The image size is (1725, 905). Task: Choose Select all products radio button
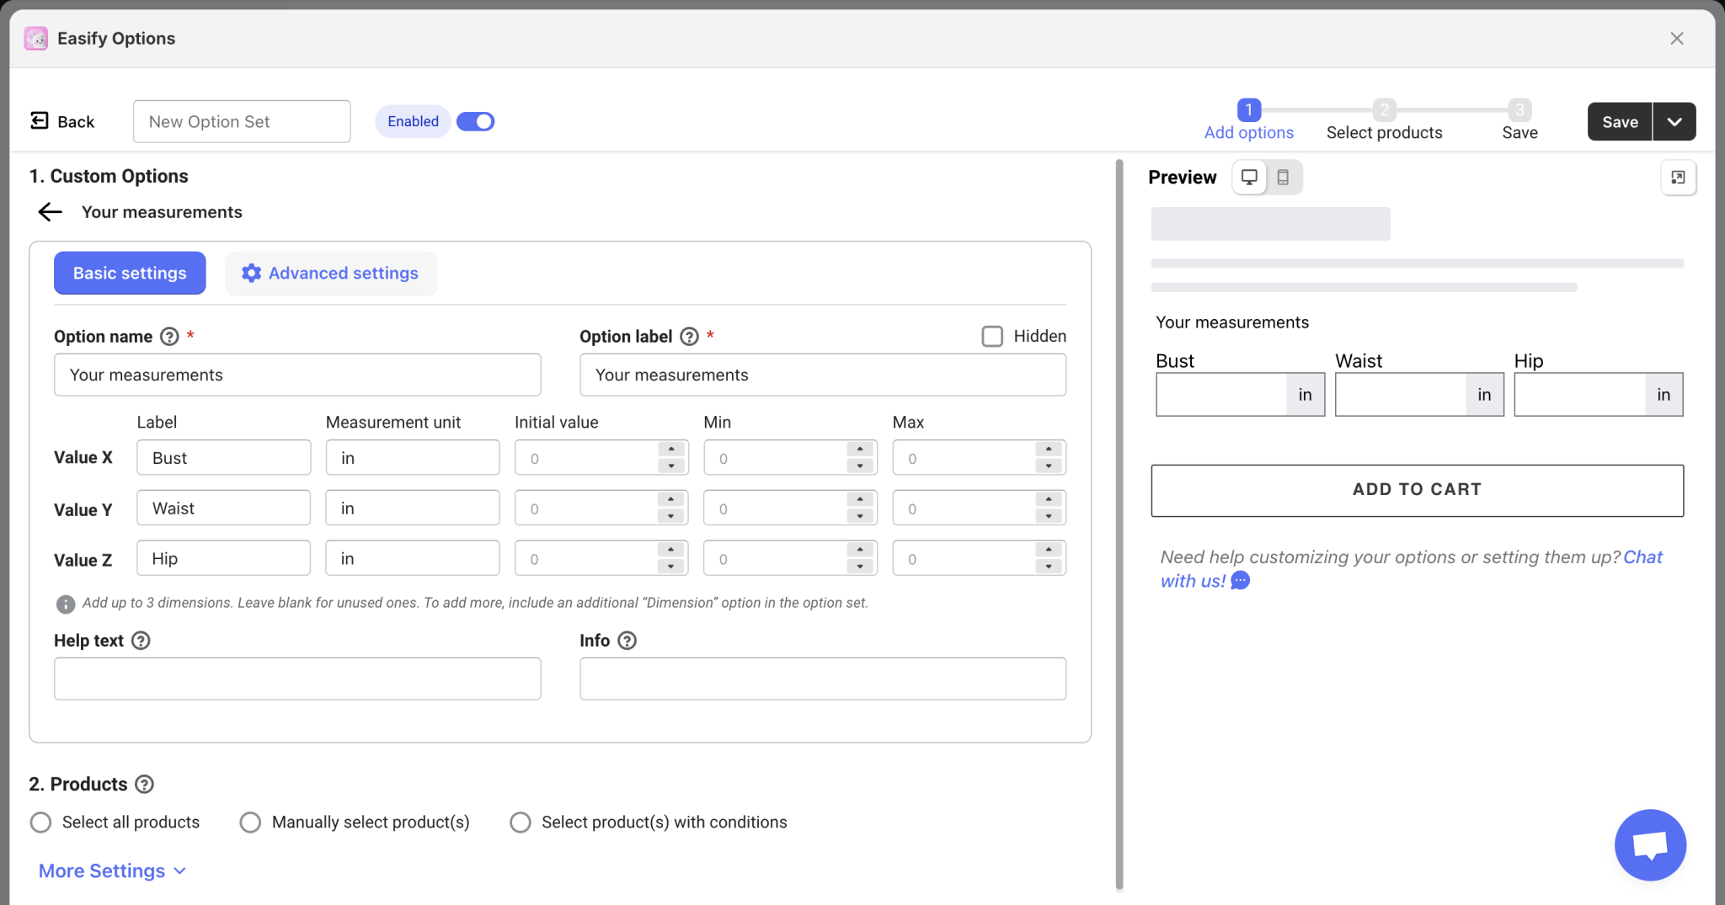[x=40, y=822]
